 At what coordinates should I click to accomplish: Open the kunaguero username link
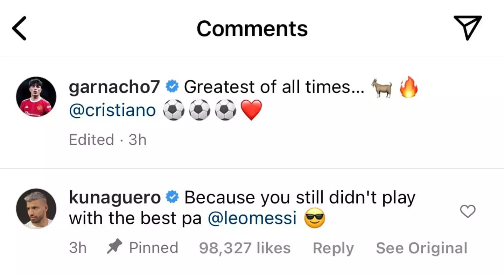115,198
